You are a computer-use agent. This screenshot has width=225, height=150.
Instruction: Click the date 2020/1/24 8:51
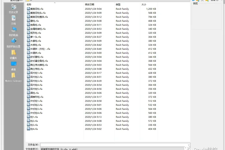(93, 77)
